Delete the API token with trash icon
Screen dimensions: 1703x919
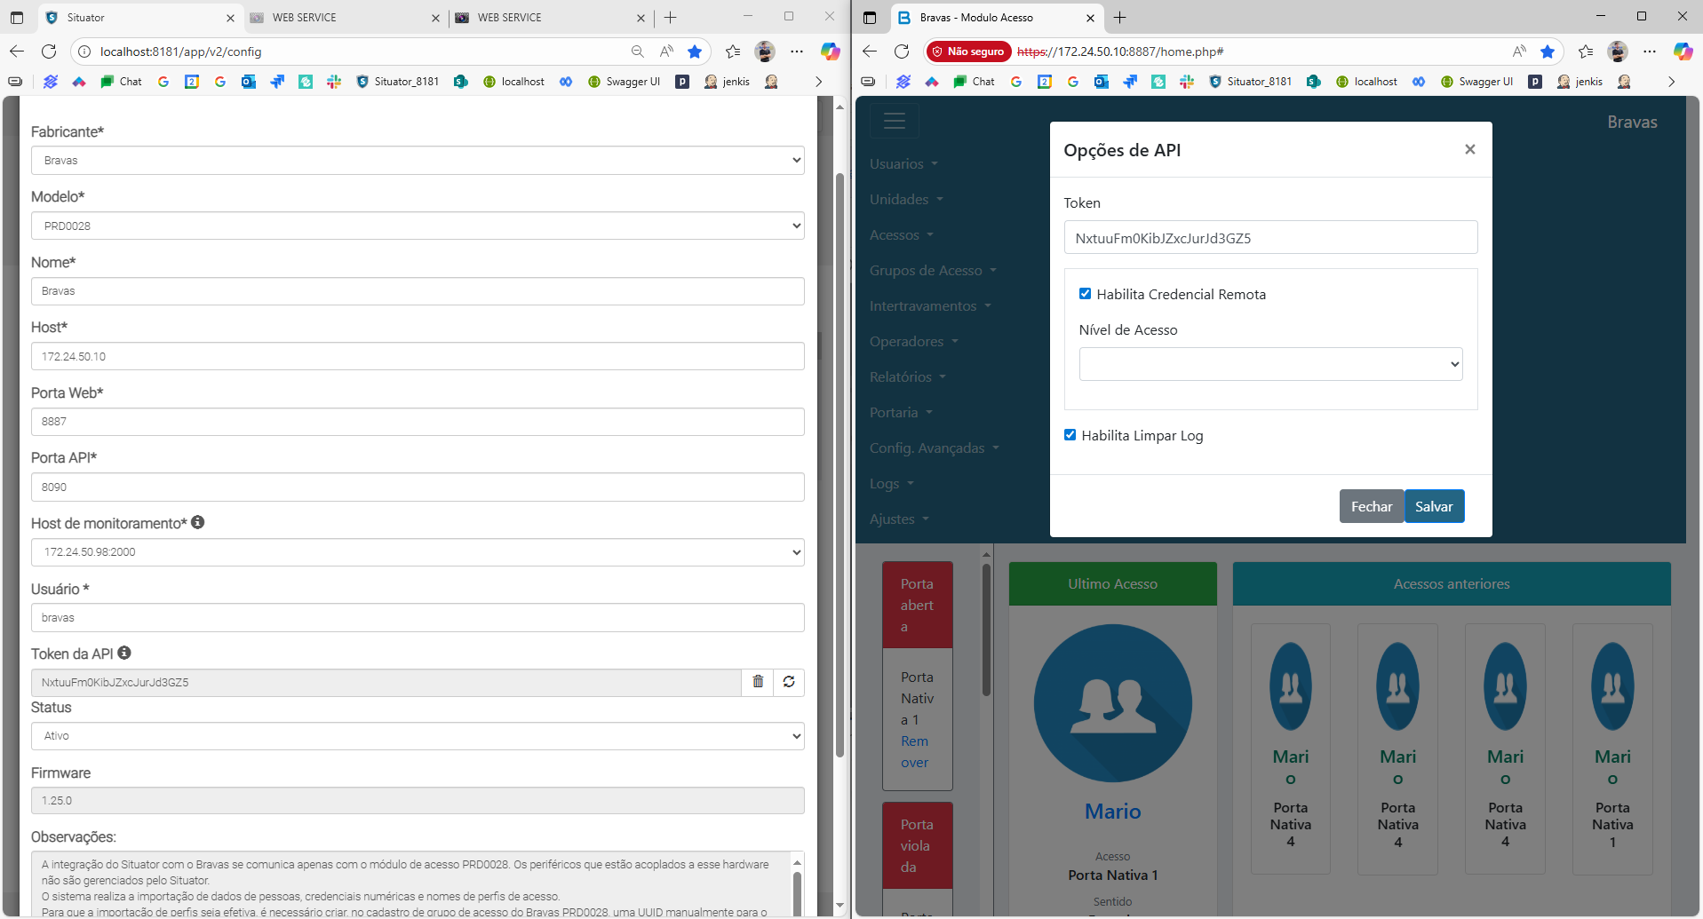(x=758, y=682)
